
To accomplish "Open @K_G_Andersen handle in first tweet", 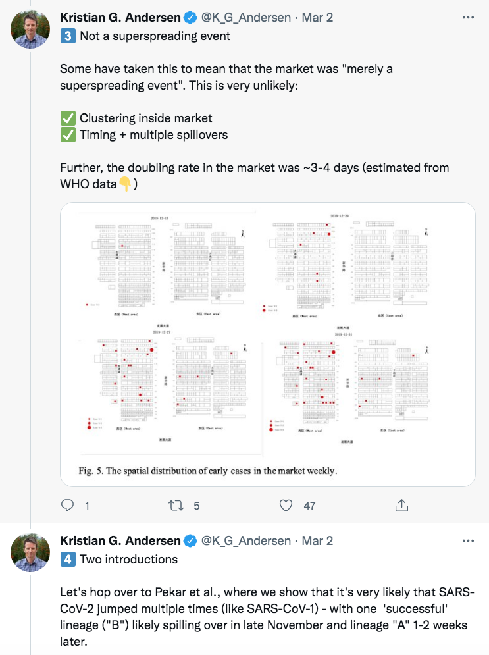I will 246,18.
